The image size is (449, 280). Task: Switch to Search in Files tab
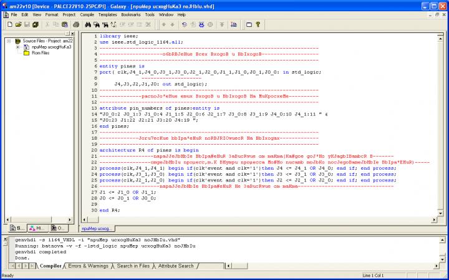click(133, 266)
